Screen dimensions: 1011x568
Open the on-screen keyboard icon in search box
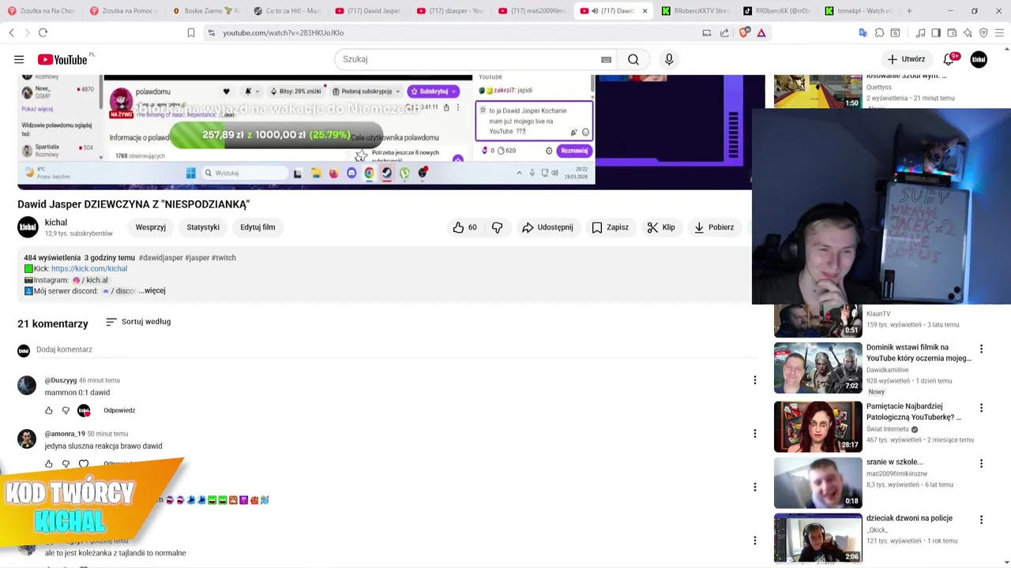(606, 59)
